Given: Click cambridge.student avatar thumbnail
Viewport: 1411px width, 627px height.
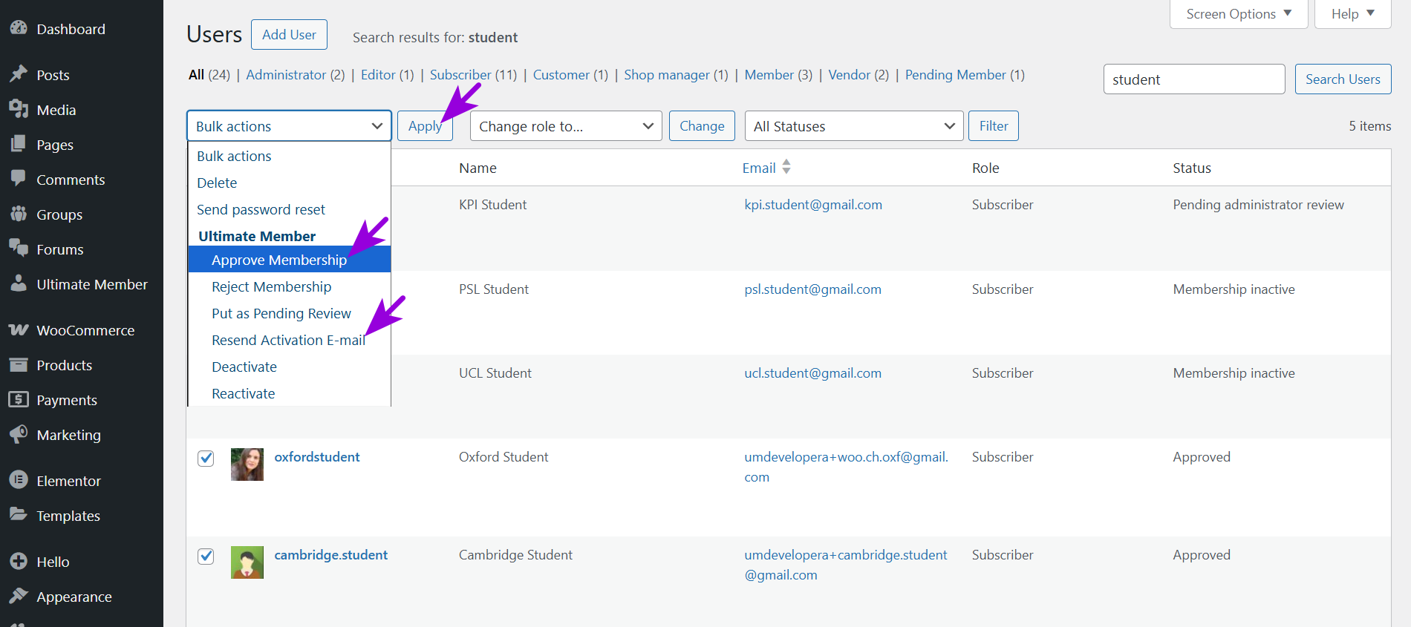Looking at the screenshot, I should click(x=247, y=562).
